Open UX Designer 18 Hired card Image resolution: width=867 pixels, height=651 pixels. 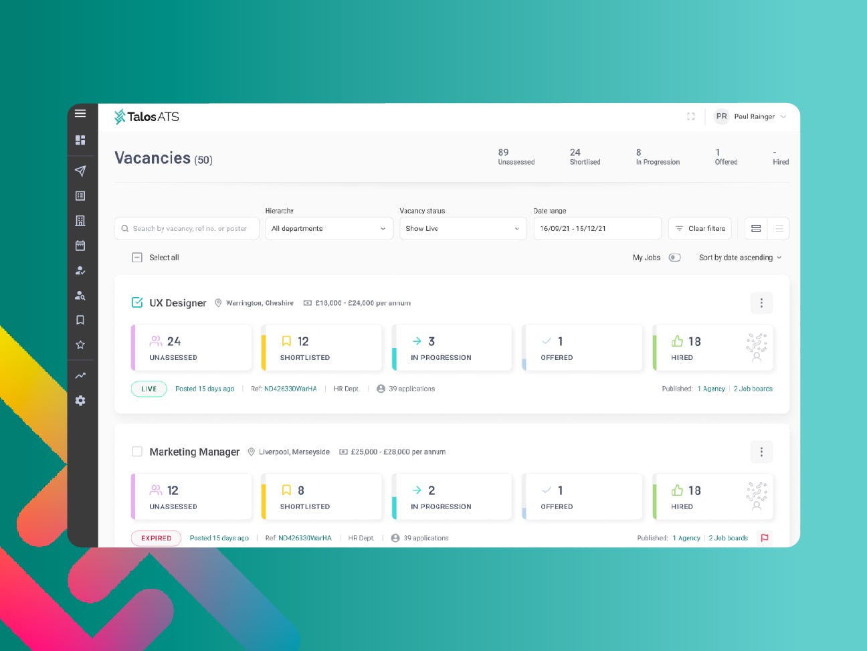[x=713, y=348]
